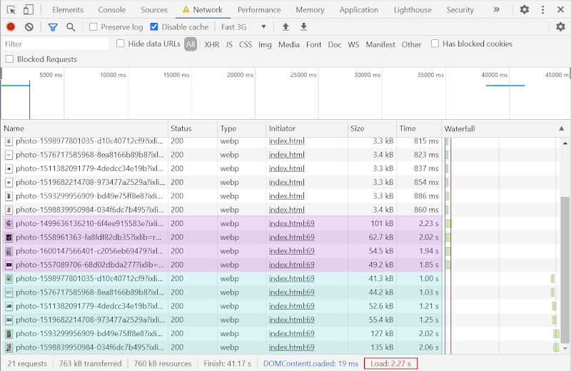The width and height of the screenshot is (571, 371).
Task: Clear the network log
Action: (29, 27)
